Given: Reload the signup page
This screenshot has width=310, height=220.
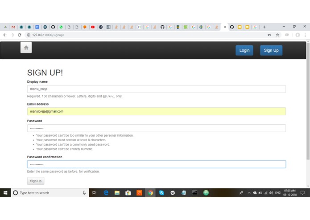Looking at the screenshot, I should pyautogui.click(x=19, y=35).
